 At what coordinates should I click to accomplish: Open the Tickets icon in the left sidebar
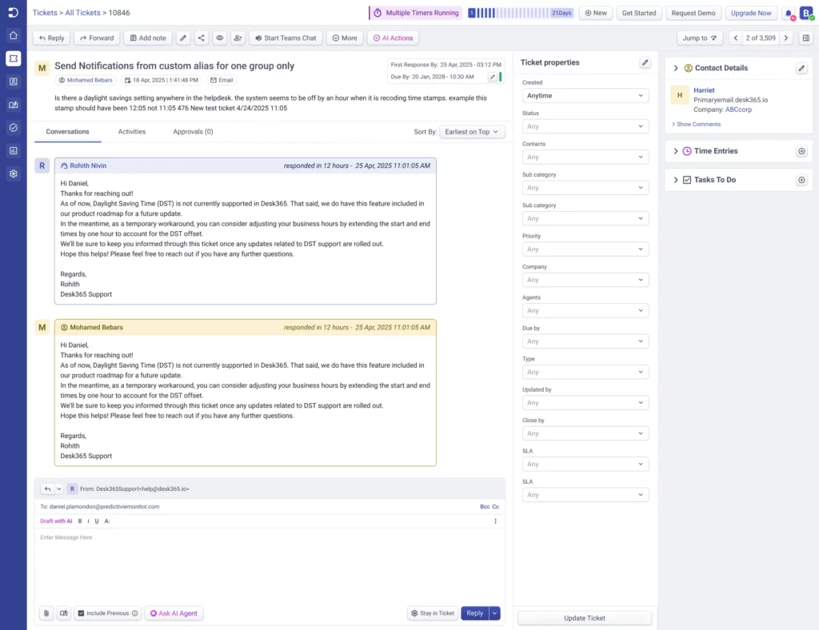pyautogui.click(x=13, y=58)
